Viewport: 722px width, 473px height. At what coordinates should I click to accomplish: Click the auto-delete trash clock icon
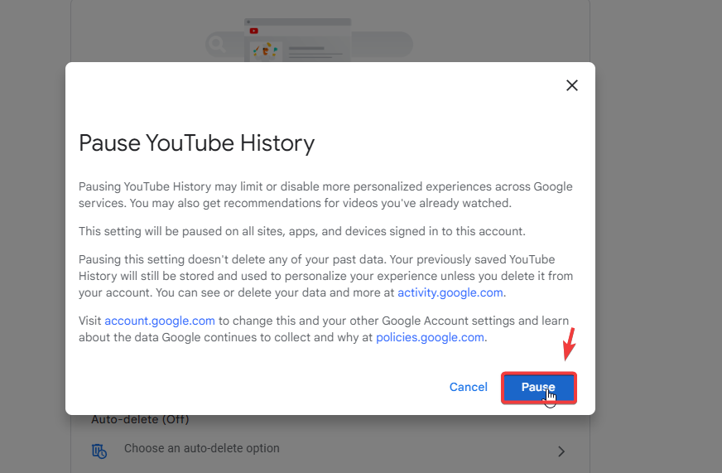99,451
